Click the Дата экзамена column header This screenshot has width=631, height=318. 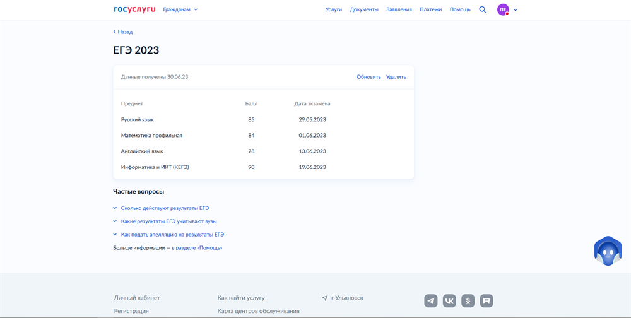[x=312, y=104]
